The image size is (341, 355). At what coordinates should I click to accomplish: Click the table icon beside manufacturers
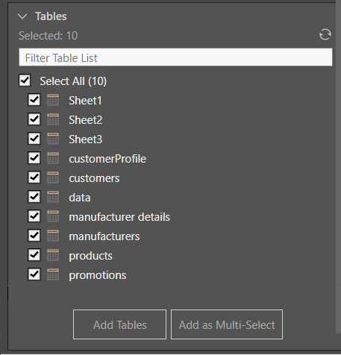tap(53, 236)
